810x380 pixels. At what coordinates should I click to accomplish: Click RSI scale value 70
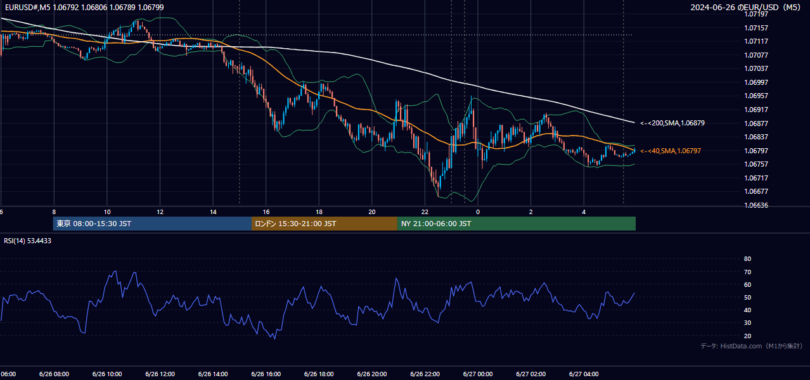point(747,272)
